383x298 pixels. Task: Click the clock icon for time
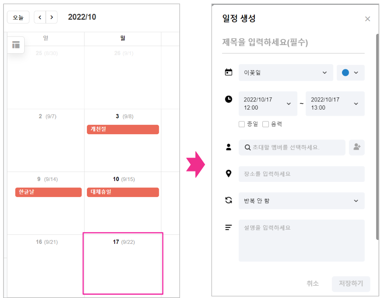pyautogui.click(x=229, y=99)
